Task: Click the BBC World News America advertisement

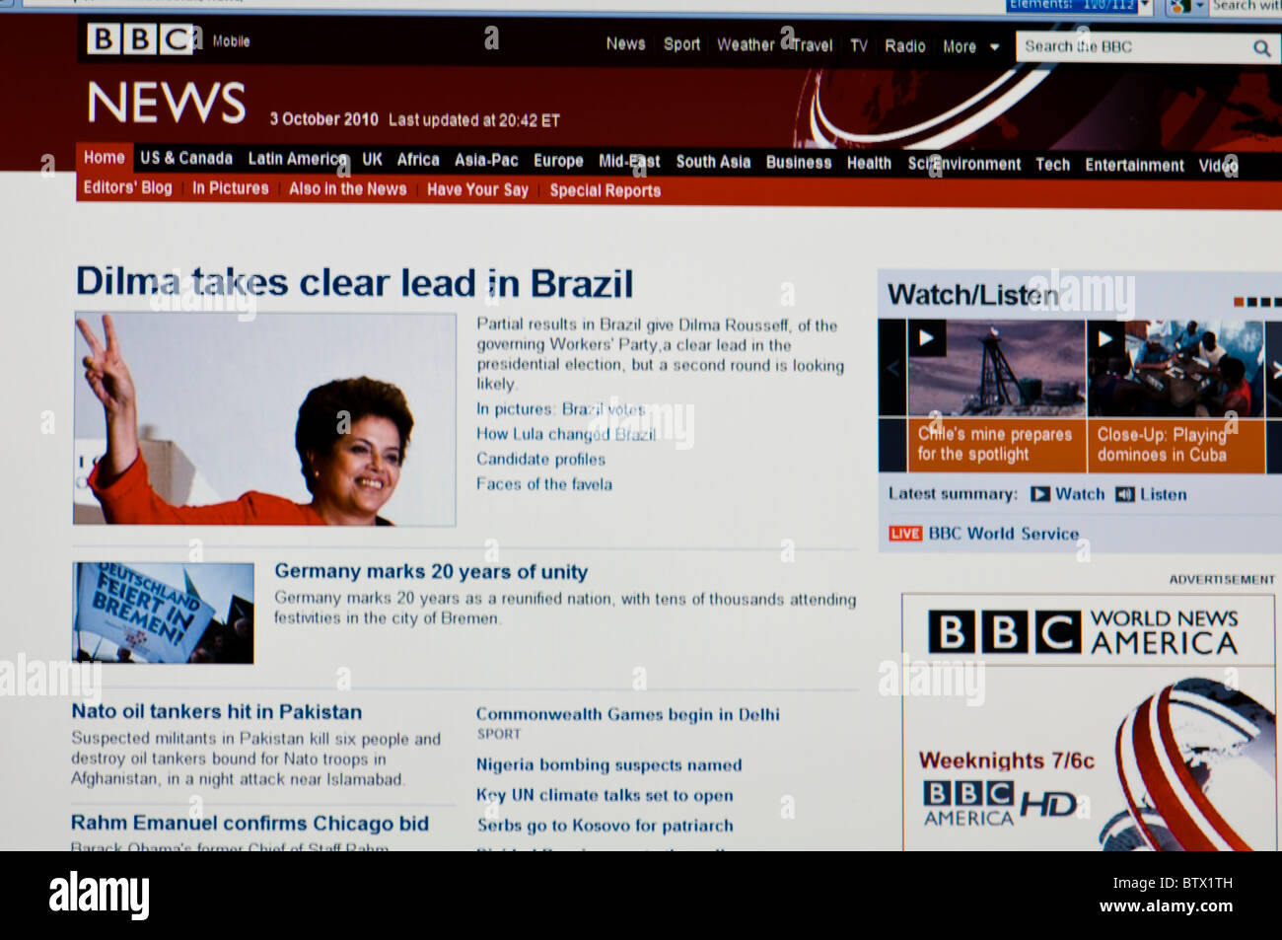Action: pos(1089,722)
